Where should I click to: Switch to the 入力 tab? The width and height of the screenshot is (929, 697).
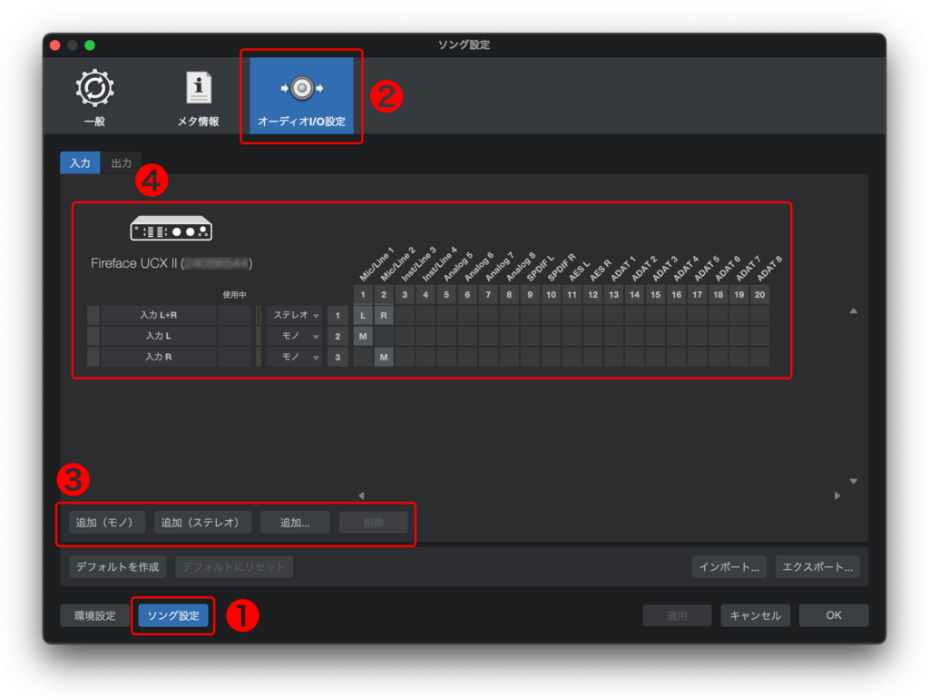coord(80,162)
